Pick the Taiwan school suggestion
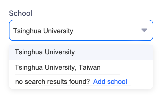Screen dimensions: 159x95 click(x=81, y=67)
